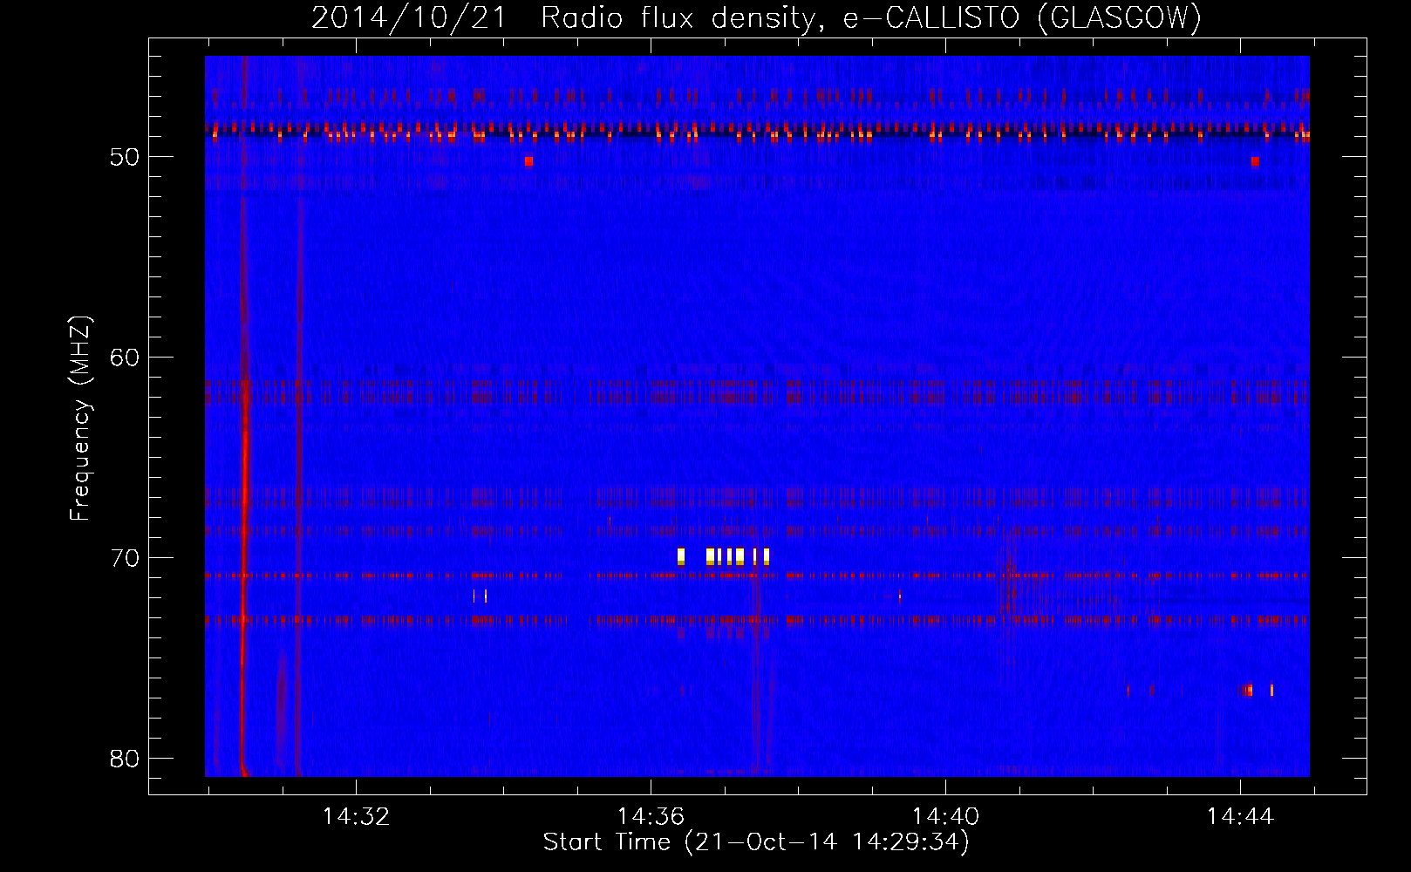1411x872 pixels.
Task: Click the x-axis time label "14:36"
Action: 651,817
